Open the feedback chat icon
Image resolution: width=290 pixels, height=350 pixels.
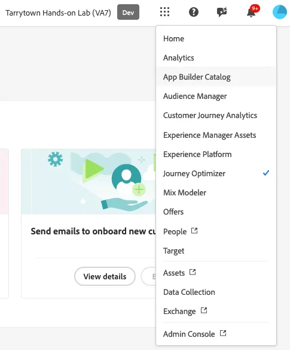point(222,12)
